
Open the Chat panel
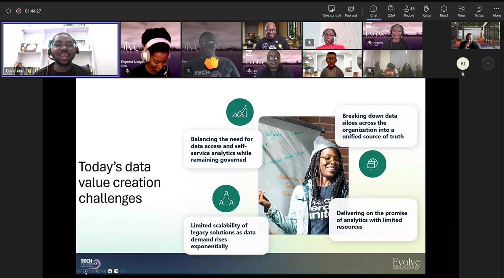point(374,11)
